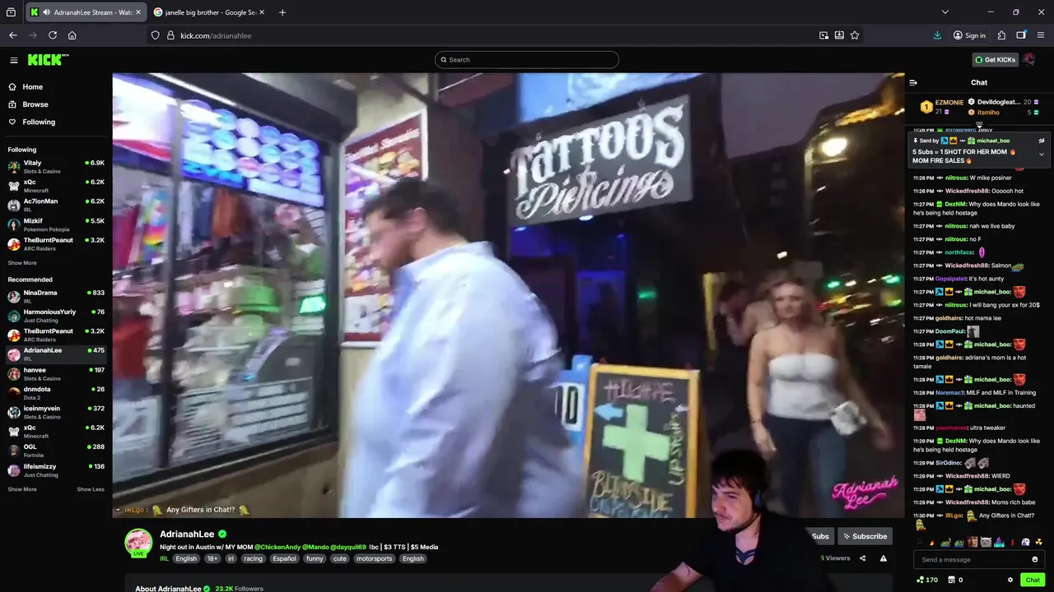
Task: Open a new browser tab
Action: click(282, 12)
